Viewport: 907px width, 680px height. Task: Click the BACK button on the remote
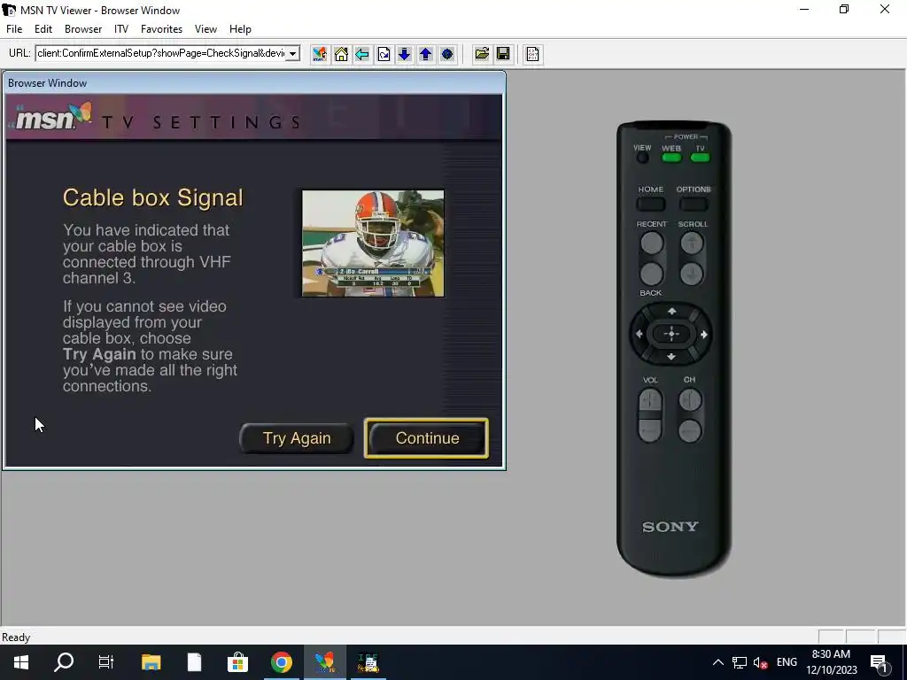pyautogui.click(x=651, y=274)
